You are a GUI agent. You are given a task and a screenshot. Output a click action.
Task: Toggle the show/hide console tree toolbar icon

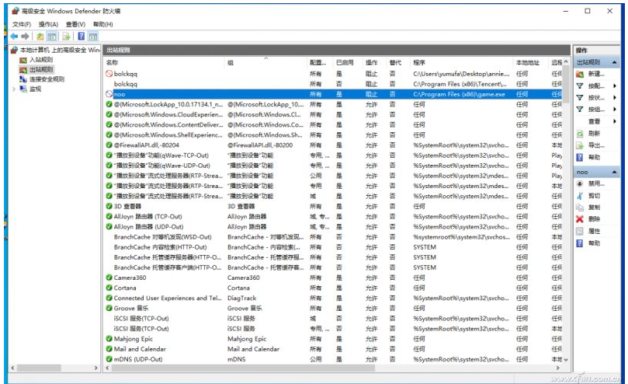pos(52,37)
